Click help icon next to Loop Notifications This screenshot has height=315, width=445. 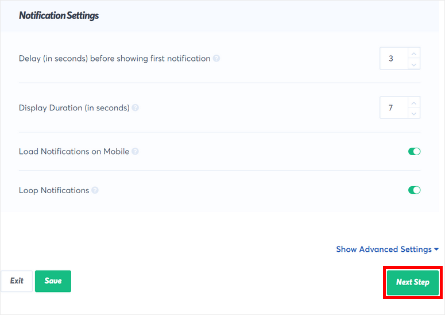click(x=95, y=190)
